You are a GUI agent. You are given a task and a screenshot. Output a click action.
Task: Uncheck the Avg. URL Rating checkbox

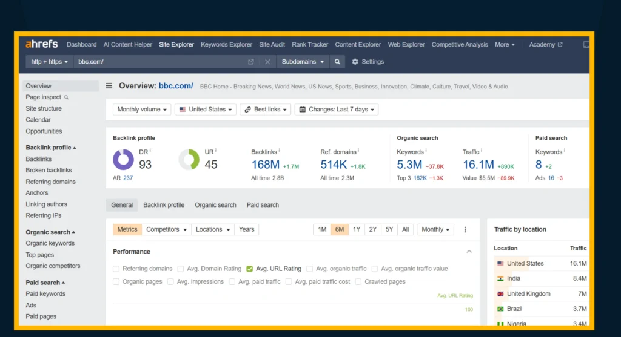coord(249,269)
